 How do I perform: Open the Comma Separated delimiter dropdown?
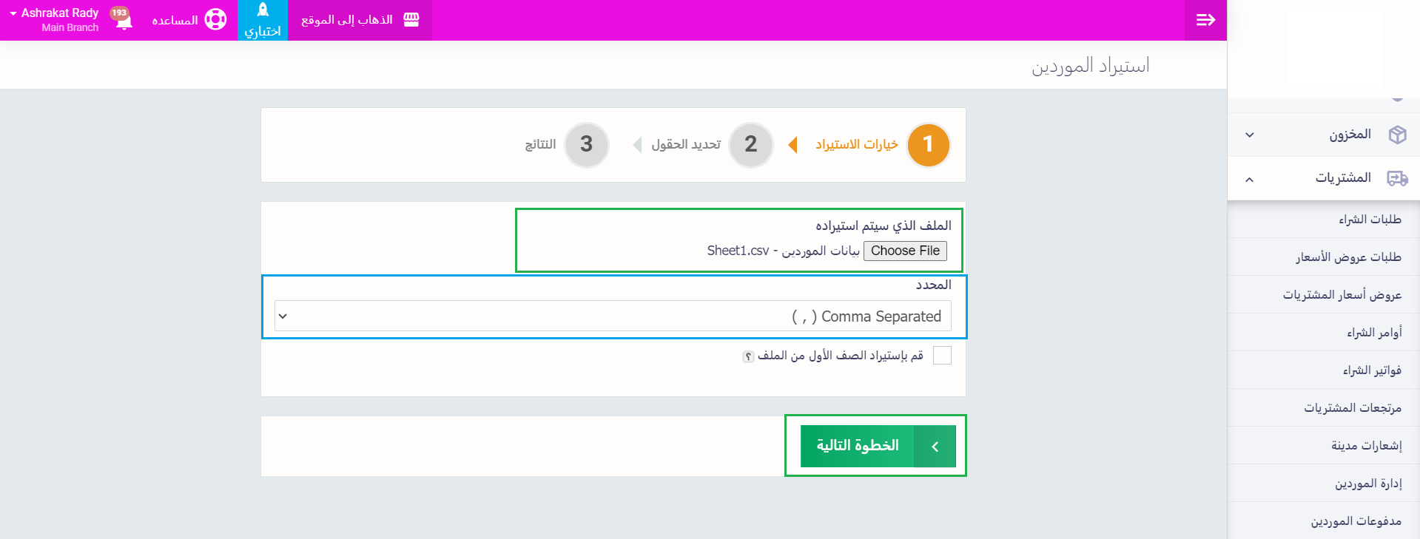point(613,316)
